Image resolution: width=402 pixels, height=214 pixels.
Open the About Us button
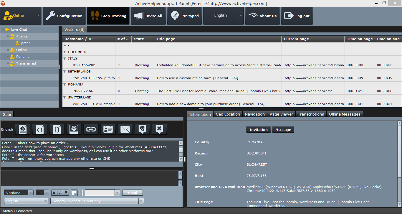tap(262, 16)
